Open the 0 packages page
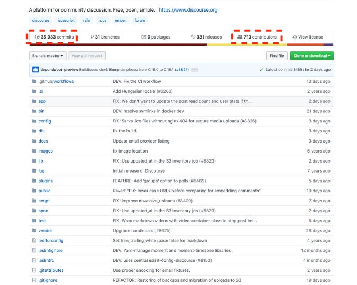 click(156, 37)
